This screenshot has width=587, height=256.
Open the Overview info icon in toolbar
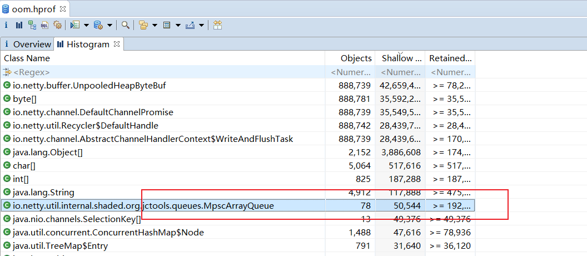6,25
